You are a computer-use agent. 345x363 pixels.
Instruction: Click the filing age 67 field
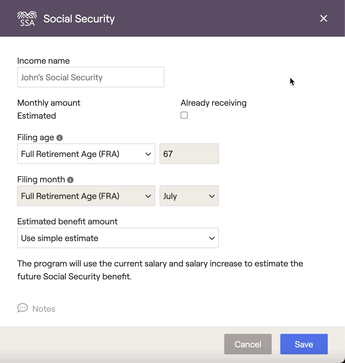coord(189,154)
